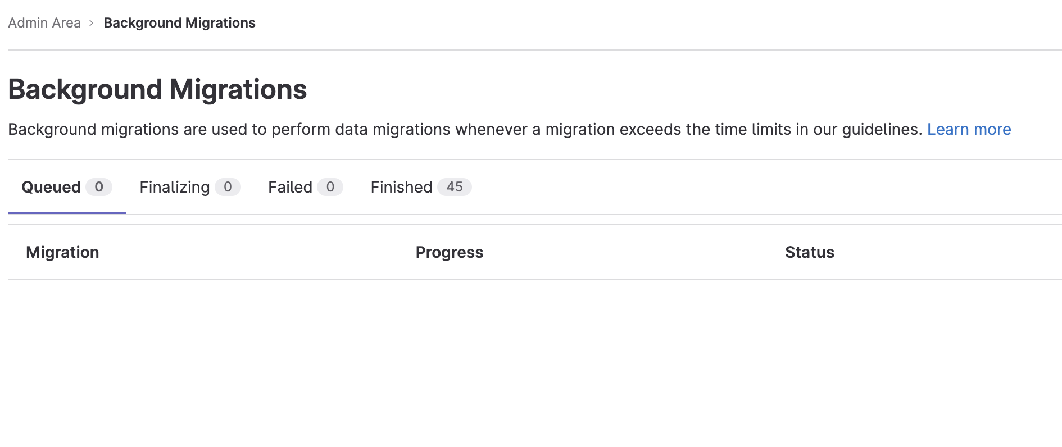Navigate to Admin Area via breadcrumb
The width and height of the screenshot is (1062, 447).
point(44,22)
